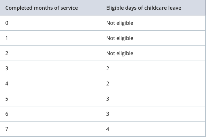Screen dimensions: 206x137
Task: Select eligible days value for 6 months service
Action: pos(108,114)
